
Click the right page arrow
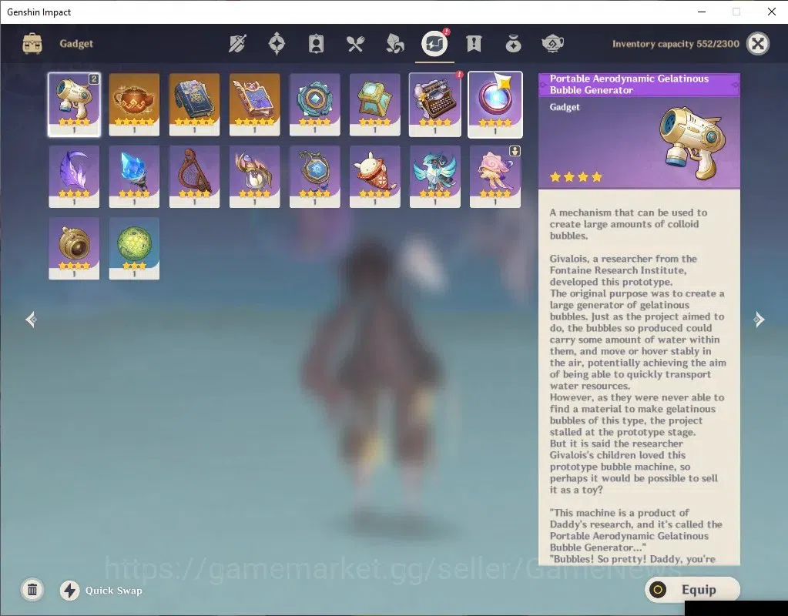click(759, 319)
